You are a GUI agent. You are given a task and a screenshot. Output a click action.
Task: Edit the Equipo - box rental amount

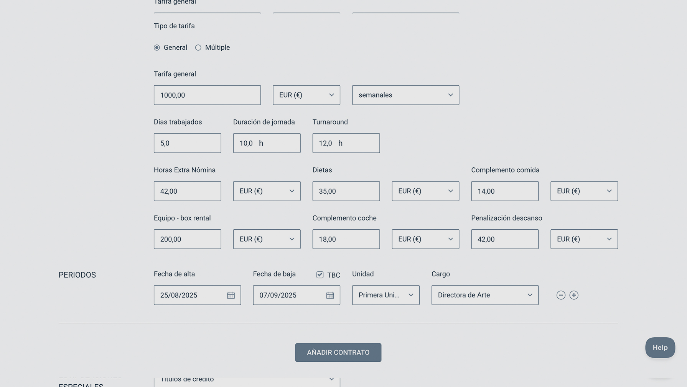187,239
